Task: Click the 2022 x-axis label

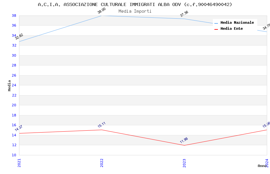Action: click(102, 163)
